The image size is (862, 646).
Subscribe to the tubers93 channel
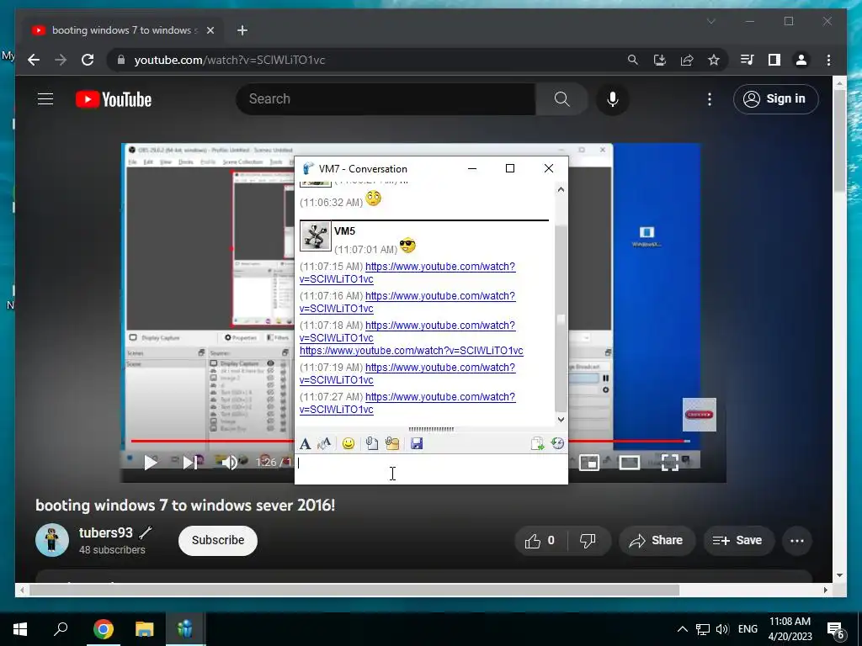coord(218,541)
